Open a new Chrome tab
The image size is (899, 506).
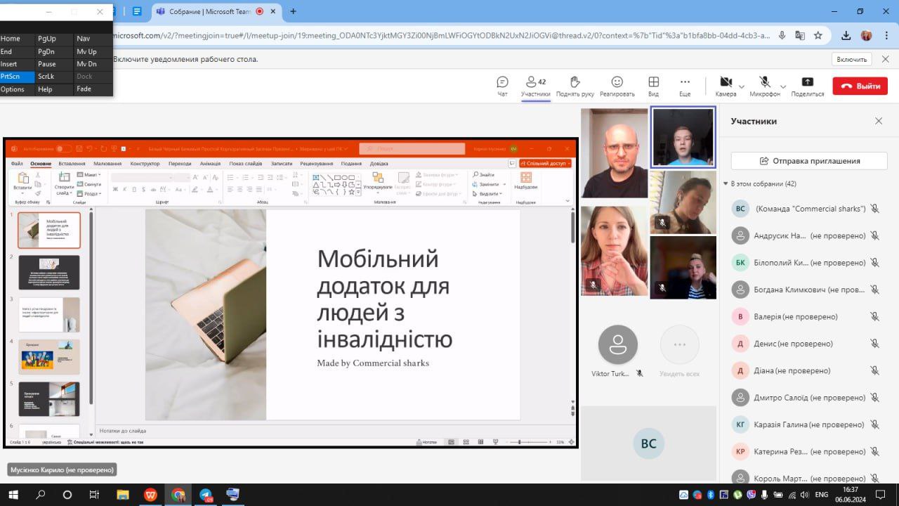[x=293, y=11]
